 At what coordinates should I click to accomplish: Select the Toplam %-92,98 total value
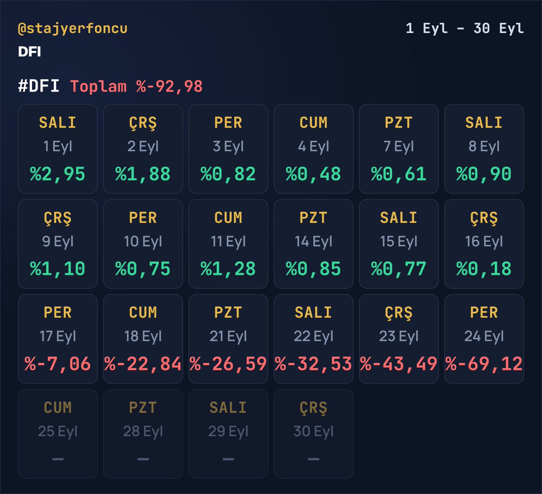pyautogui.click(x=136, y=86)
